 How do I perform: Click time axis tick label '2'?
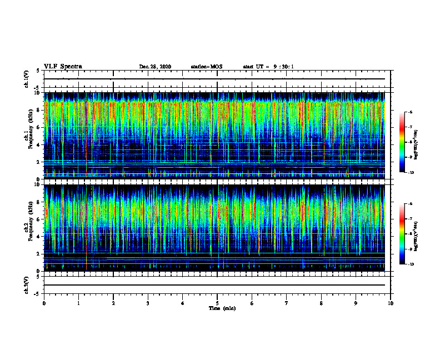point(113,303)
